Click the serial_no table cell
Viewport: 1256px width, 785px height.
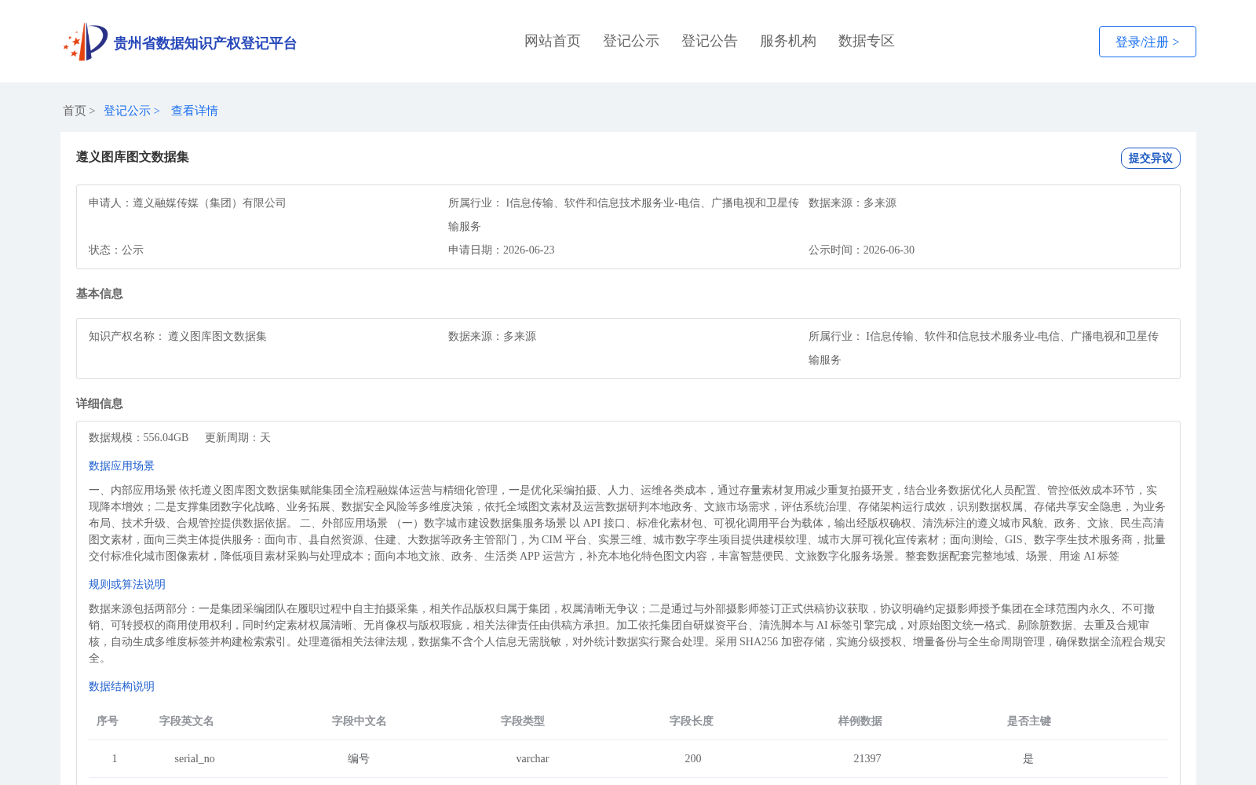[195, 758]
